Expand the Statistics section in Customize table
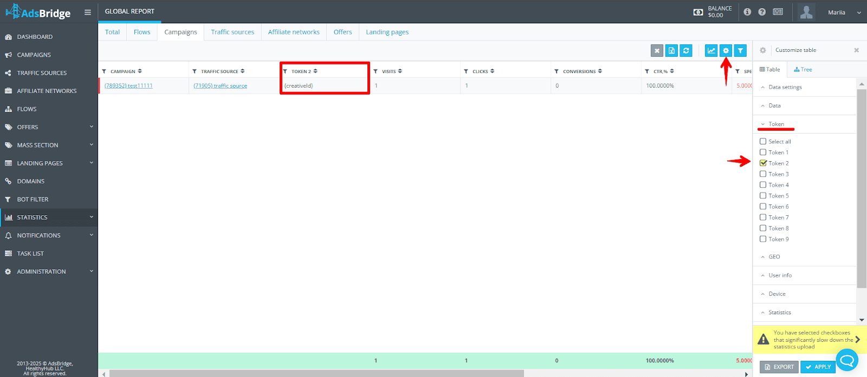The image size is (867, 377). (805, 312)
